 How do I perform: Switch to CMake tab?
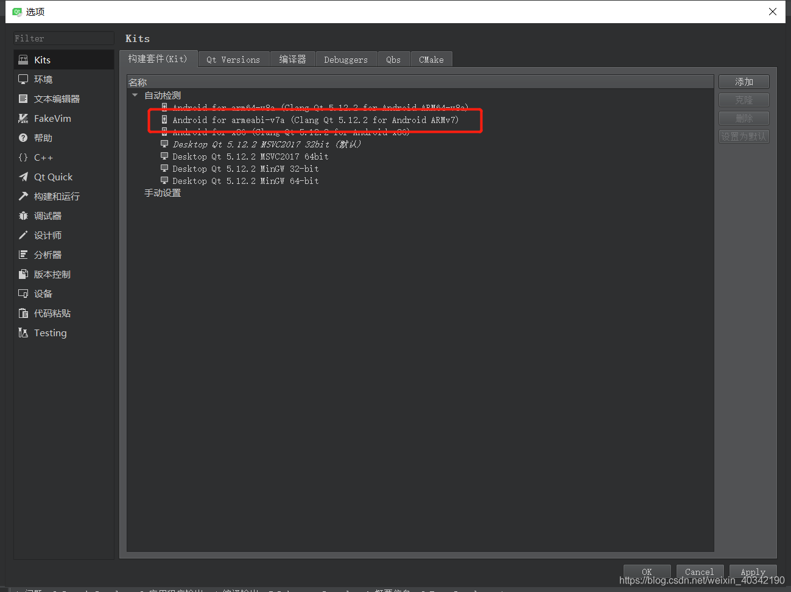pyautogui.click(x=431, y=59)
